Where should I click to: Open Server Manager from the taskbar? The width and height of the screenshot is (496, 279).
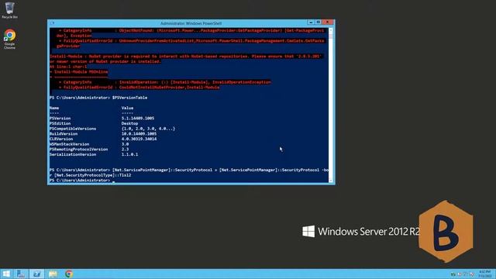tap(21, 274)
